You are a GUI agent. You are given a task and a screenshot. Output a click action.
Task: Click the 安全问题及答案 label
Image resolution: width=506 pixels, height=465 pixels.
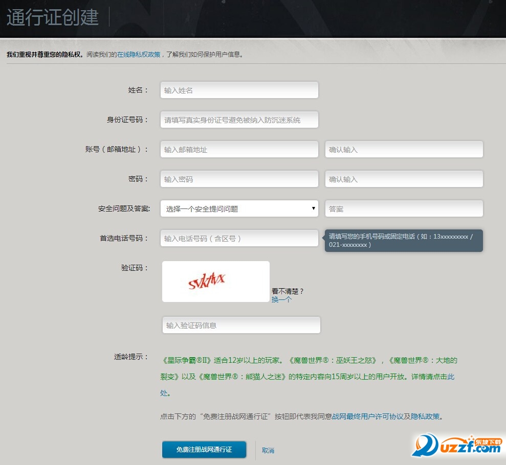pos(124,208)
